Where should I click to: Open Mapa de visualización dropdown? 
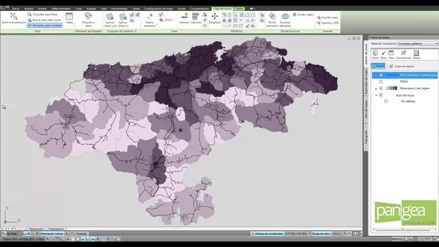(x=418, y=44)
